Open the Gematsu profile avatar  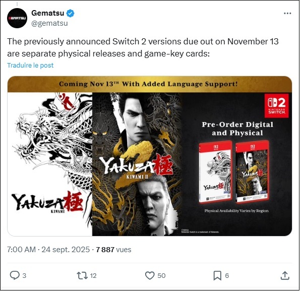(17, 18)
